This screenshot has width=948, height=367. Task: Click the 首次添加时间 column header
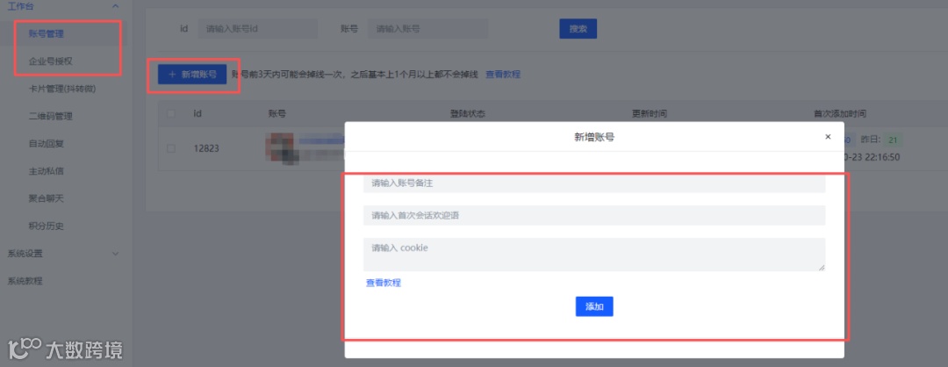point(840,113)
